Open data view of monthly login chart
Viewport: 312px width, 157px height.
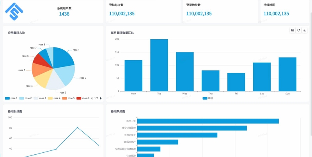tap(292, 30)
